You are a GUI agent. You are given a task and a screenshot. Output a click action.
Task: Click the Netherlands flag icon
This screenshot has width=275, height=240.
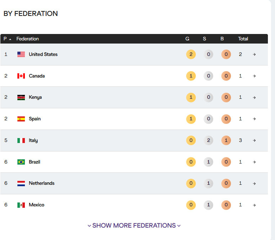tap(21, 183)
